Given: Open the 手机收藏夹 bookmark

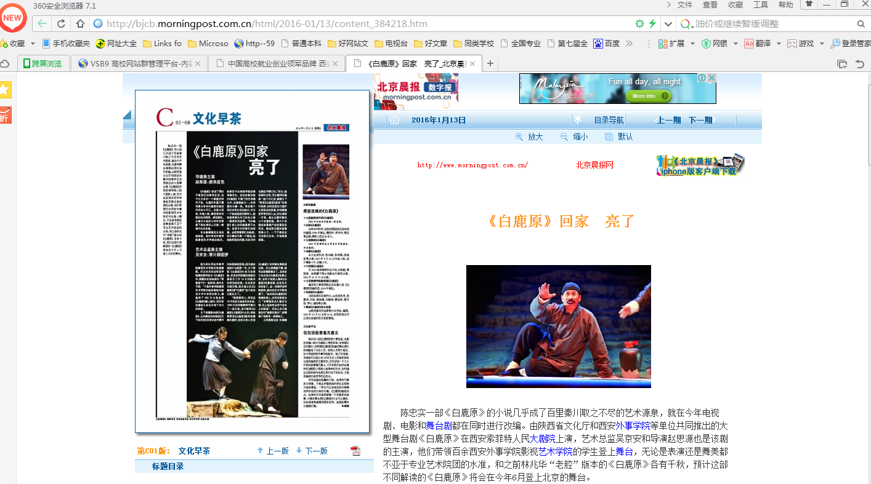Looking at the screenshot, I should pos(66,44).
